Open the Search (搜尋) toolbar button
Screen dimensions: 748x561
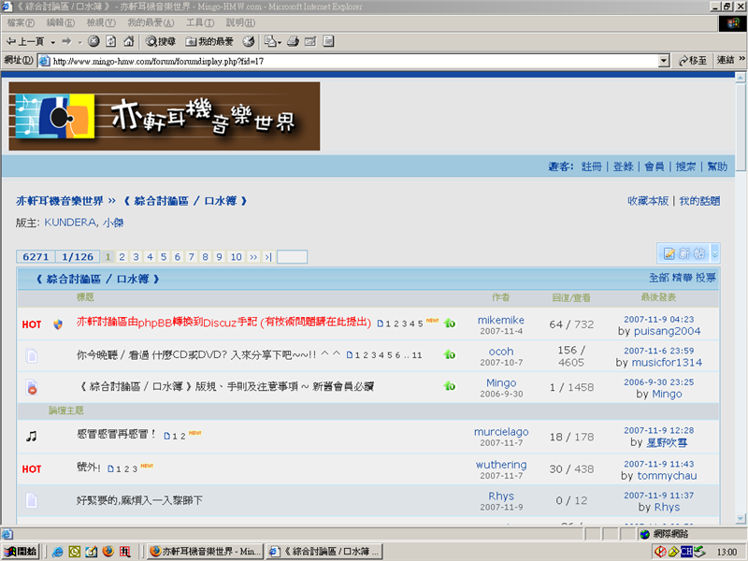(160, 41)
